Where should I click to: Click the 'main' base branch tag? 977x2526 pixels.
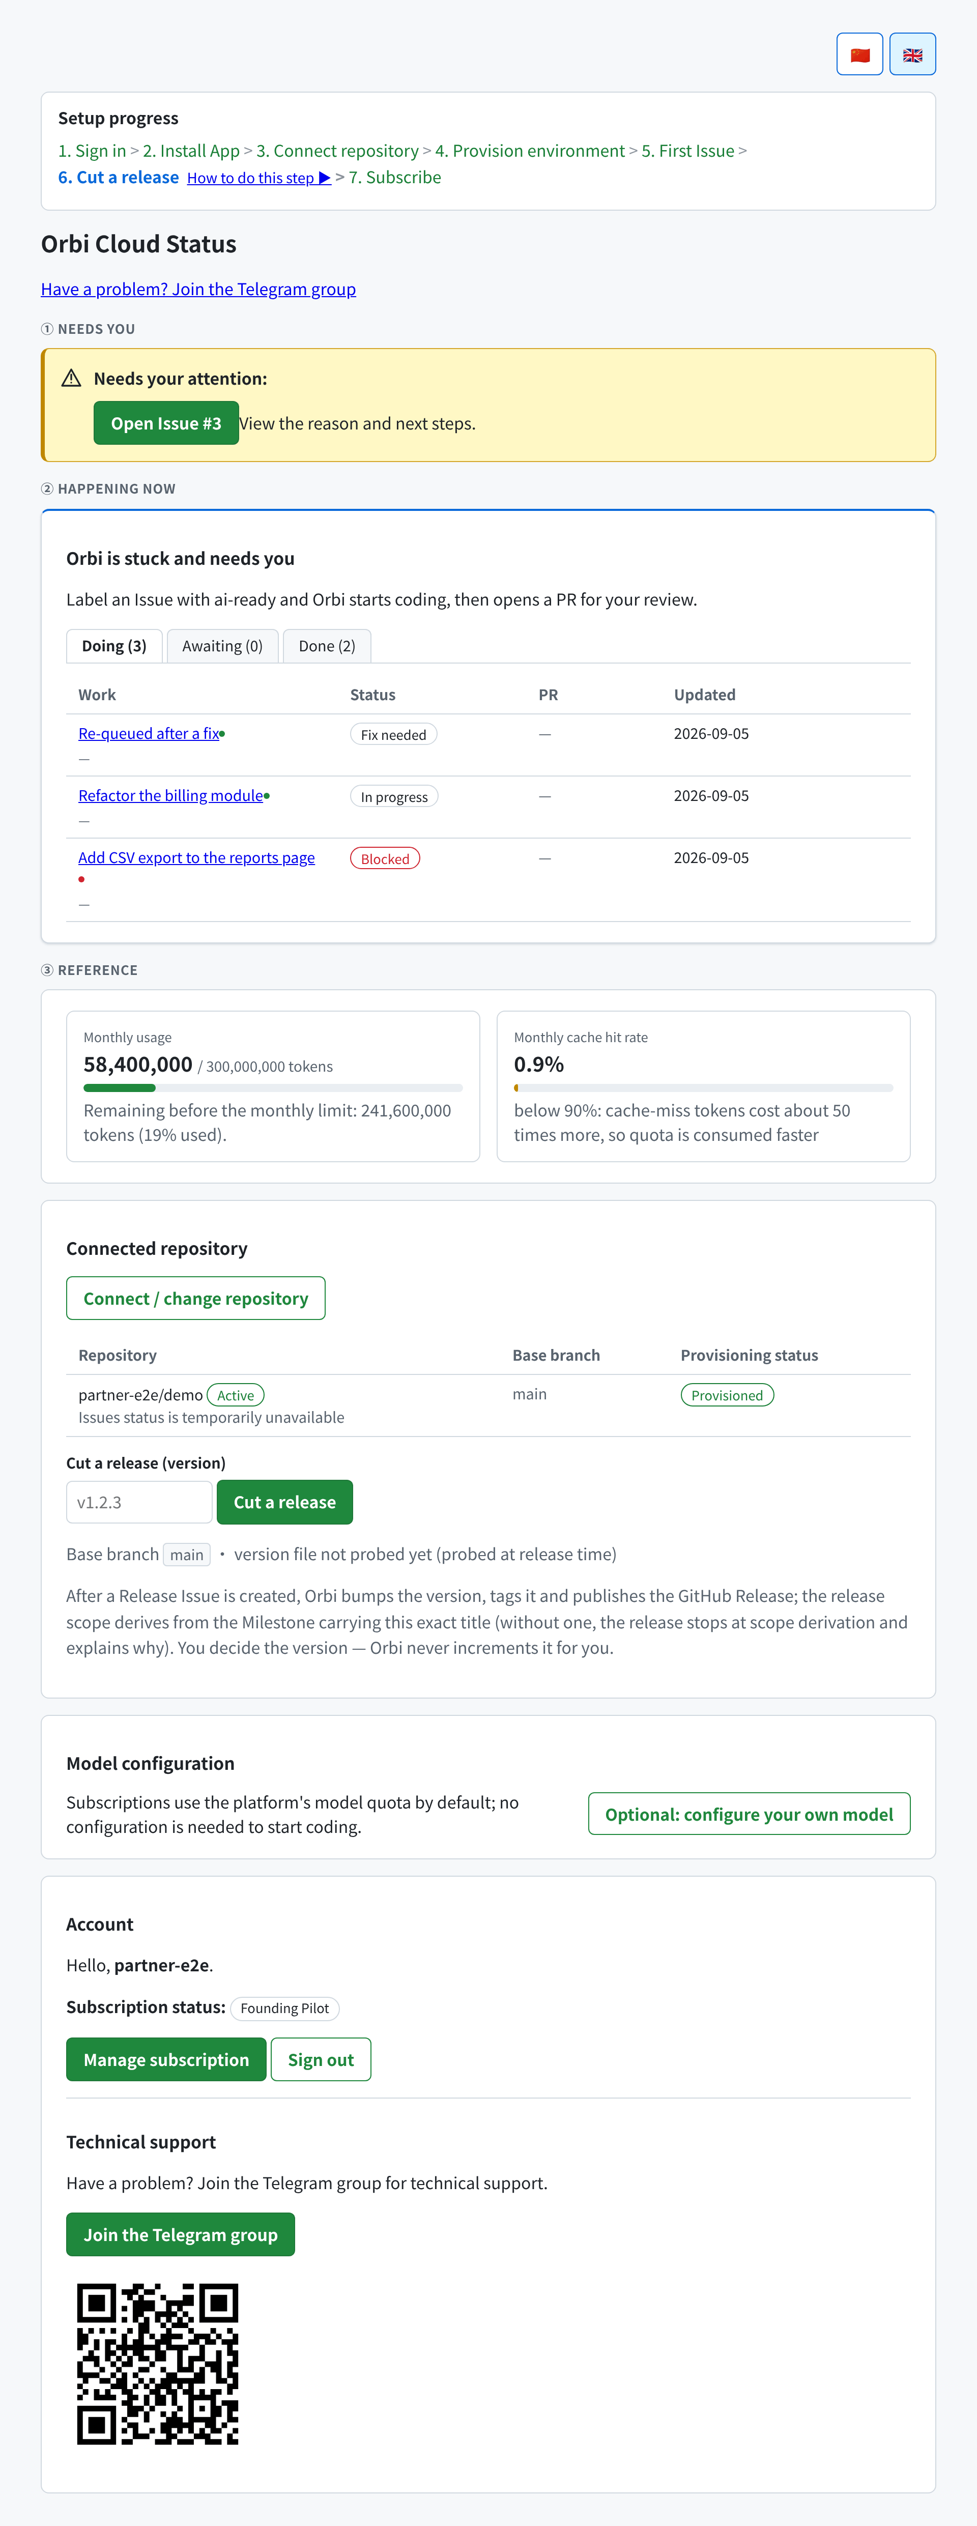[x=186, y=1554]
